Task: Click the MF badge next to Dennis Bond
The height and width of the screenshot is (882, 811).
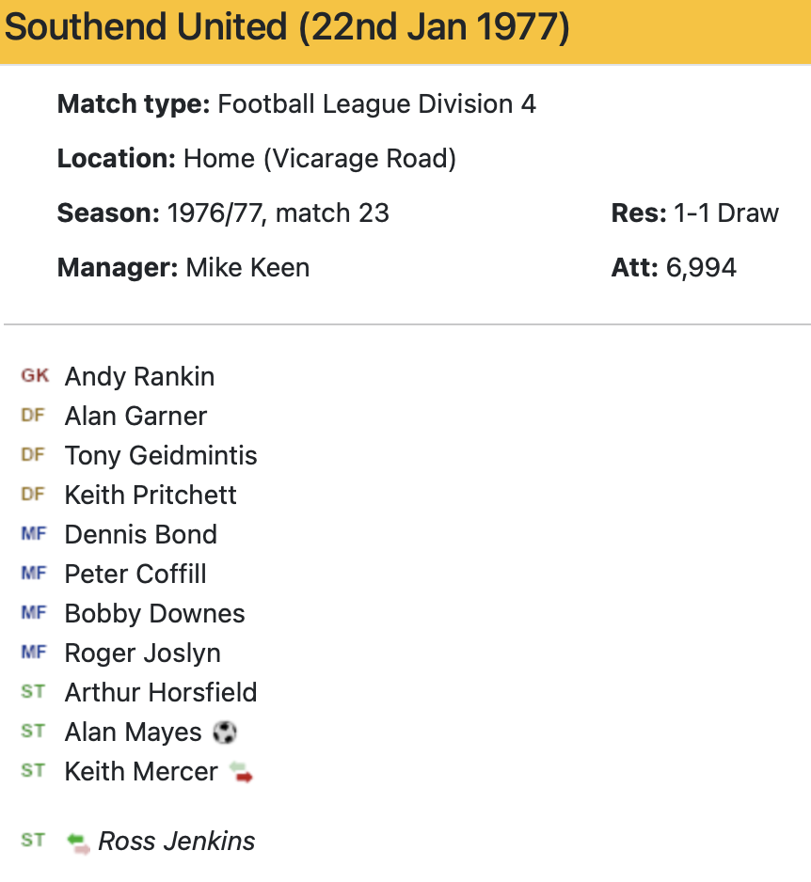Action: click(x=33, y=534)
